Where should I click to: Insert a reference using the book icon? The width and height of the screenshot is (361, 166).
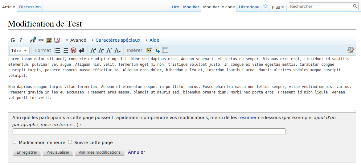tap(57, 40)
